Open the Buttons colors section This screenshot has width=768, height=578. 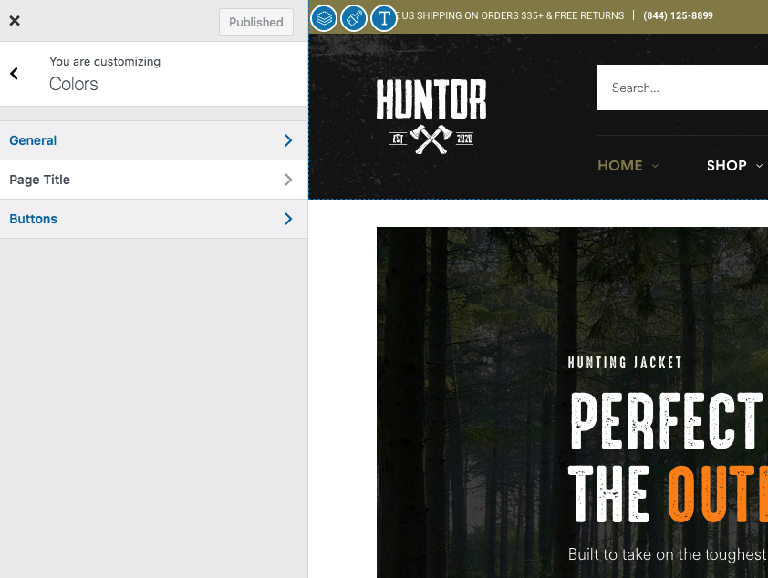click(34, 219)
